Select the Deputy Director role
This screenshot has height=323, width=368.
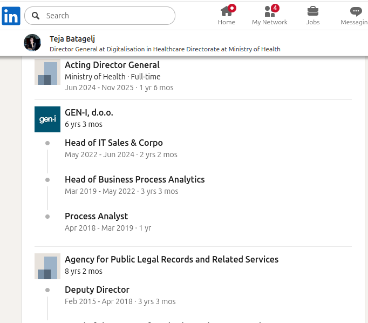click(x=97, y=290)
